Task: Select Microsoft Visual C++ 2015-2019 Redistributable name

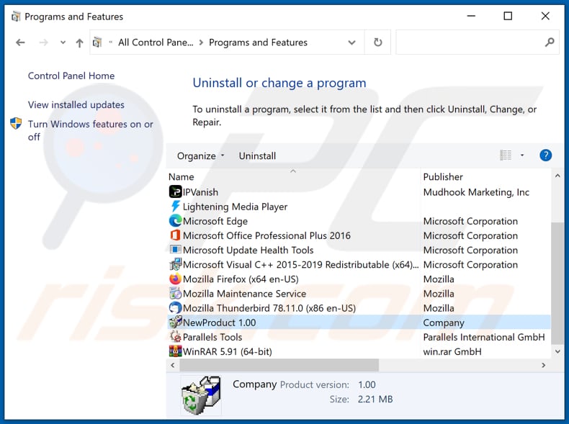Action: 300,264
